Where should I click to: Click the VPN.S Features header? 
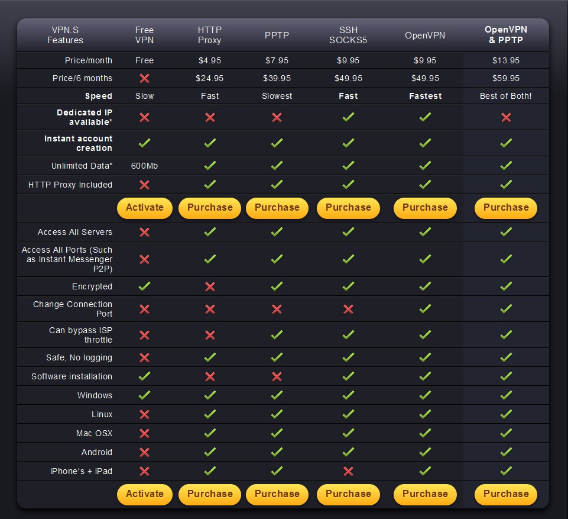click(65, 35)
